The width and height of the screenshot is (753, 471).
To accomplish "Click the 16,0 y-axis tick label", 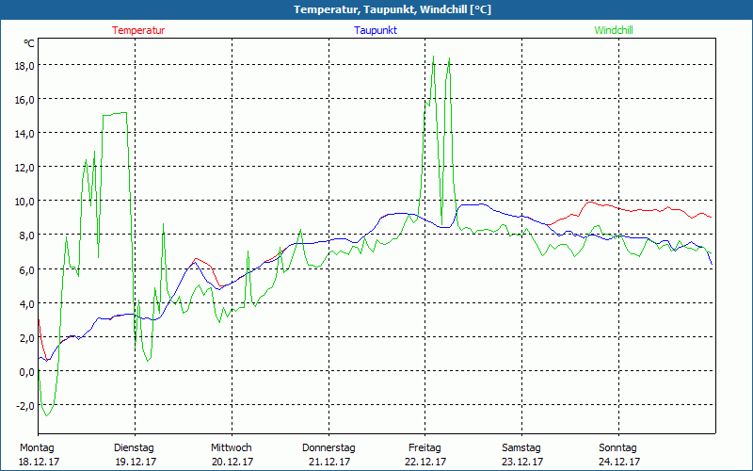I will click(24, 99).
